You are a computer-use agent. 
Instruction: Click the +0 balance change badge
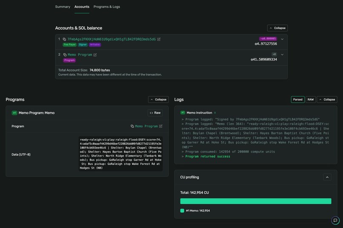[x=274, y=54]
